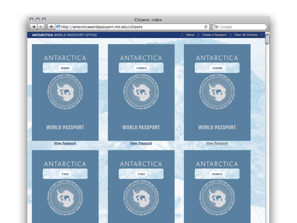Click the window close button

coord(32,20)
